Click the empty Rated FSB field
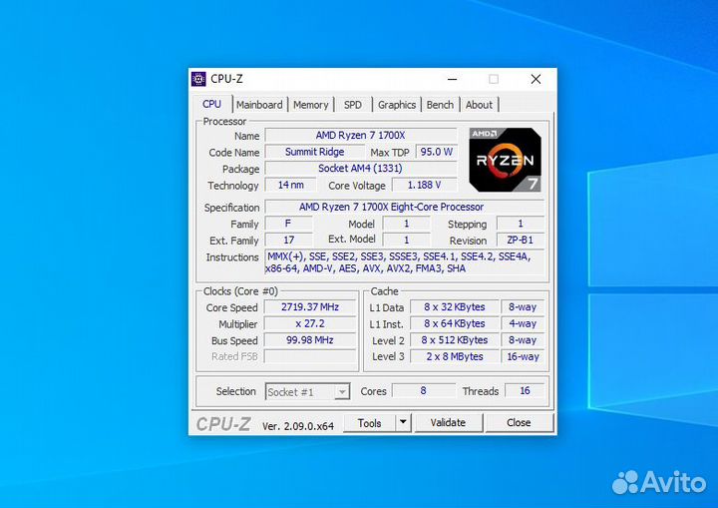This screenshot has height=508, width=718. tap(310, 356)
